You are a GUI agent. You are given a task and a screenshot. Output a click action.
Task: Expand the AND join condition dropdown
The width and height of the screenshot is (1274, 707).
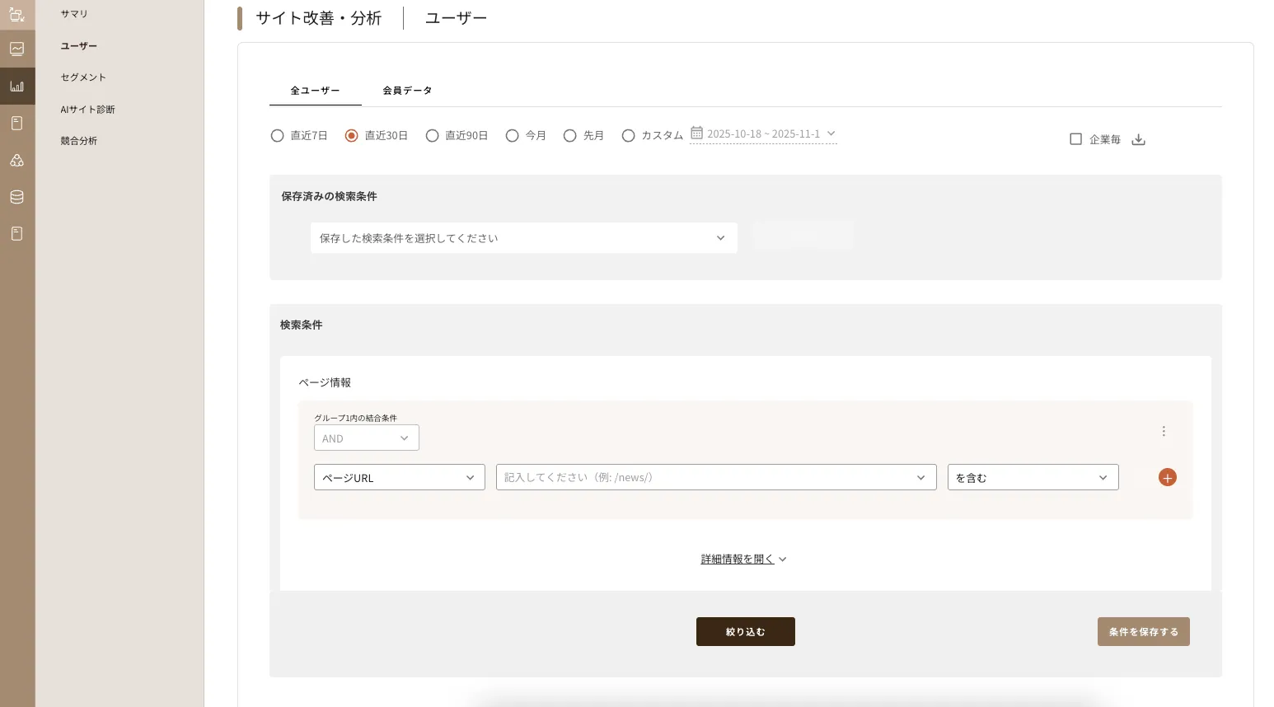click(366, 438)
